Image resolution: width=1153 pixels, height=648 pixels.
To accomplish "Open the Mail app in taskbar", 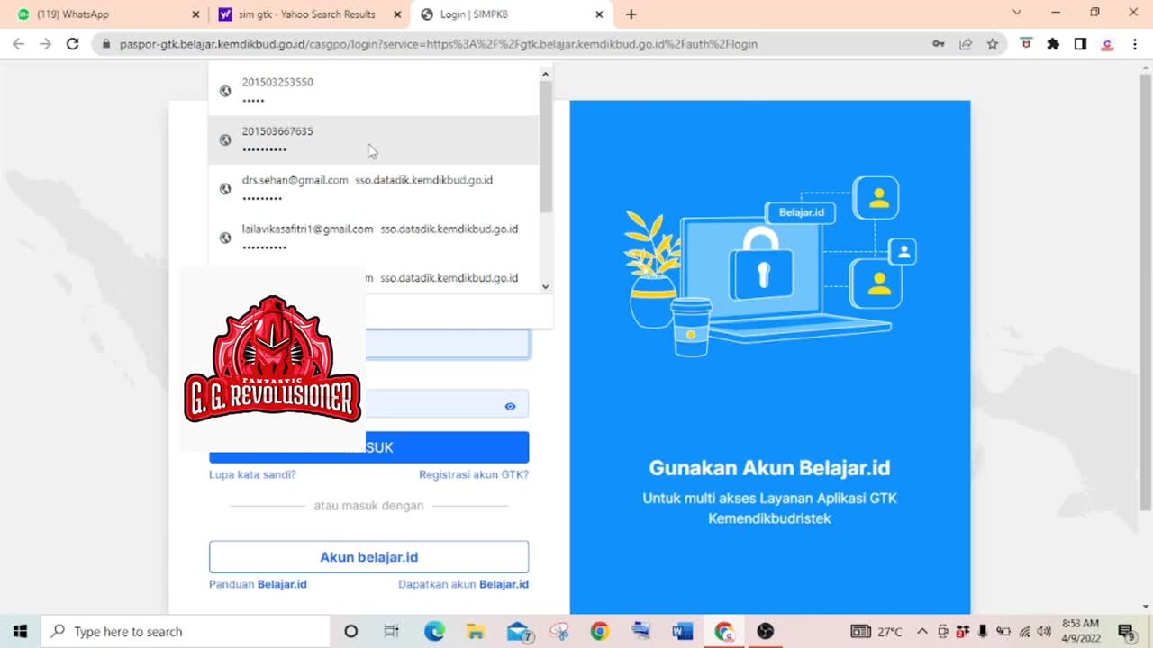I will (519, 631).
